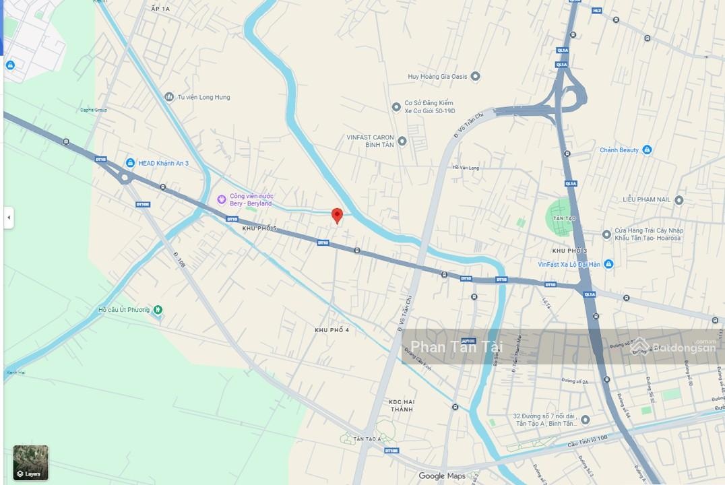Click the Google Maps logo link

pyautogui.click(x=442, y=476)
